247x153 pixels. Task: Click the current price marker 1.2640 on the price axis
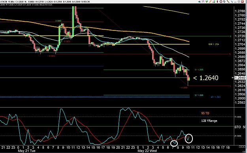click(x=240, y=77)
